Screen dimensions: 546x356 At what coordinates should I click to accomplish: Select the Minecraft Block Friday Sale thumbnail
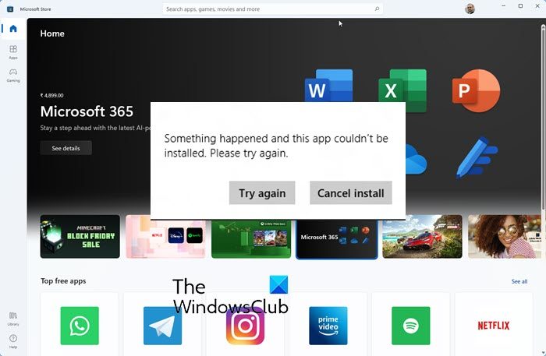pos(80,236)
